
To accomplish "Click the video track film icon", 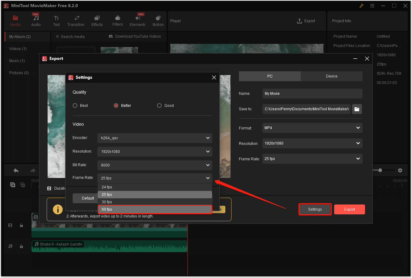I will [10, 225].
